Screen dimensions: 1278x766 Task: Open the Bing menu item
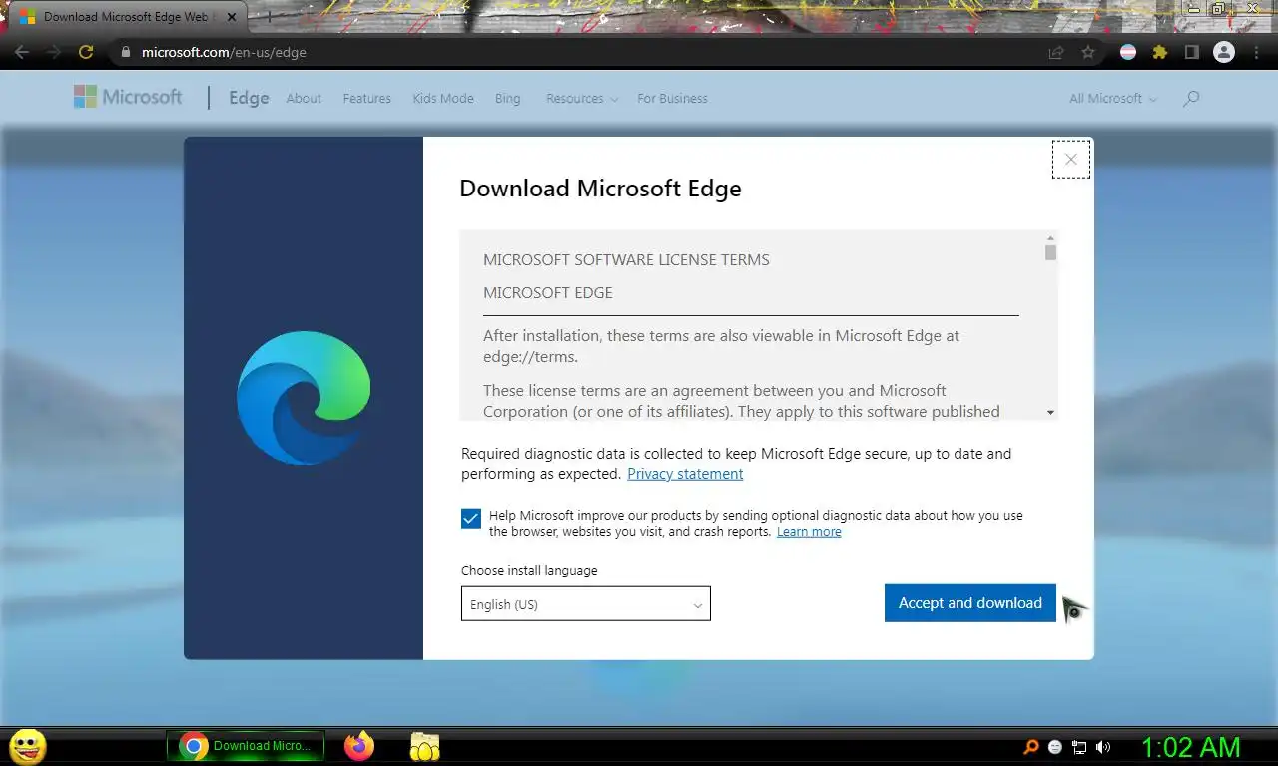click(507, 98)
